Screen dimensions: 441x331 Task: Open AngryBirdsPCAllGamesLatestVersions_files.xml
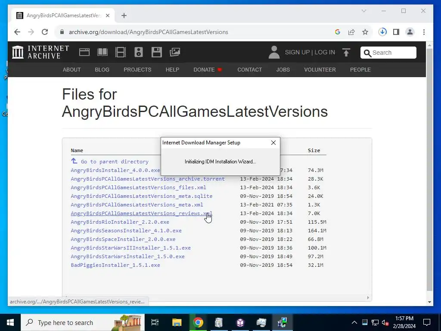pos(138,187)
